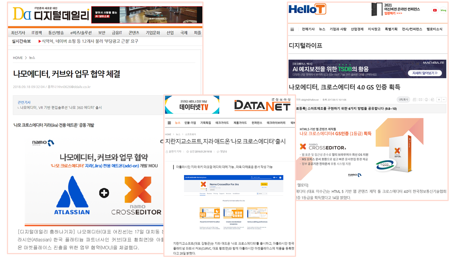Open 기업문화 menu on Digital Daily
Screen dimensions: 459x258
(x=153, y=33)
